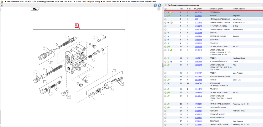
Task: Click boxed callout 22 in the diagram
Action: (x=51, y=63)
